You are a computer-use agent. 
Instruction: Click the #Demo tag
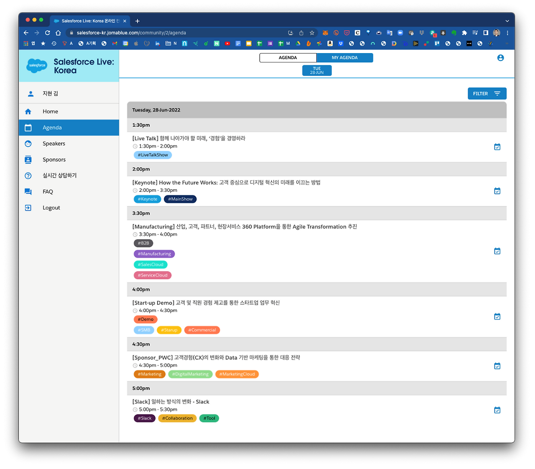(145, 319)
